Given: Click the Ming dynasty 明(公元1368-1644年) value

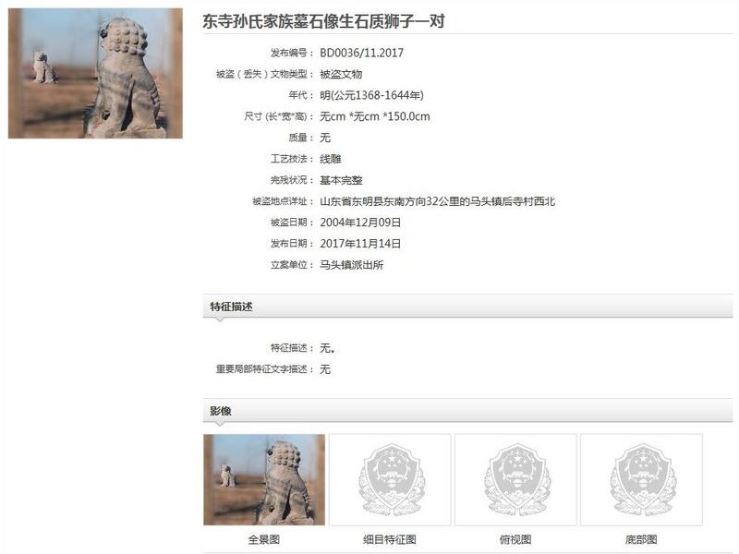Looking at the screenshot, I should coord(372,95).
